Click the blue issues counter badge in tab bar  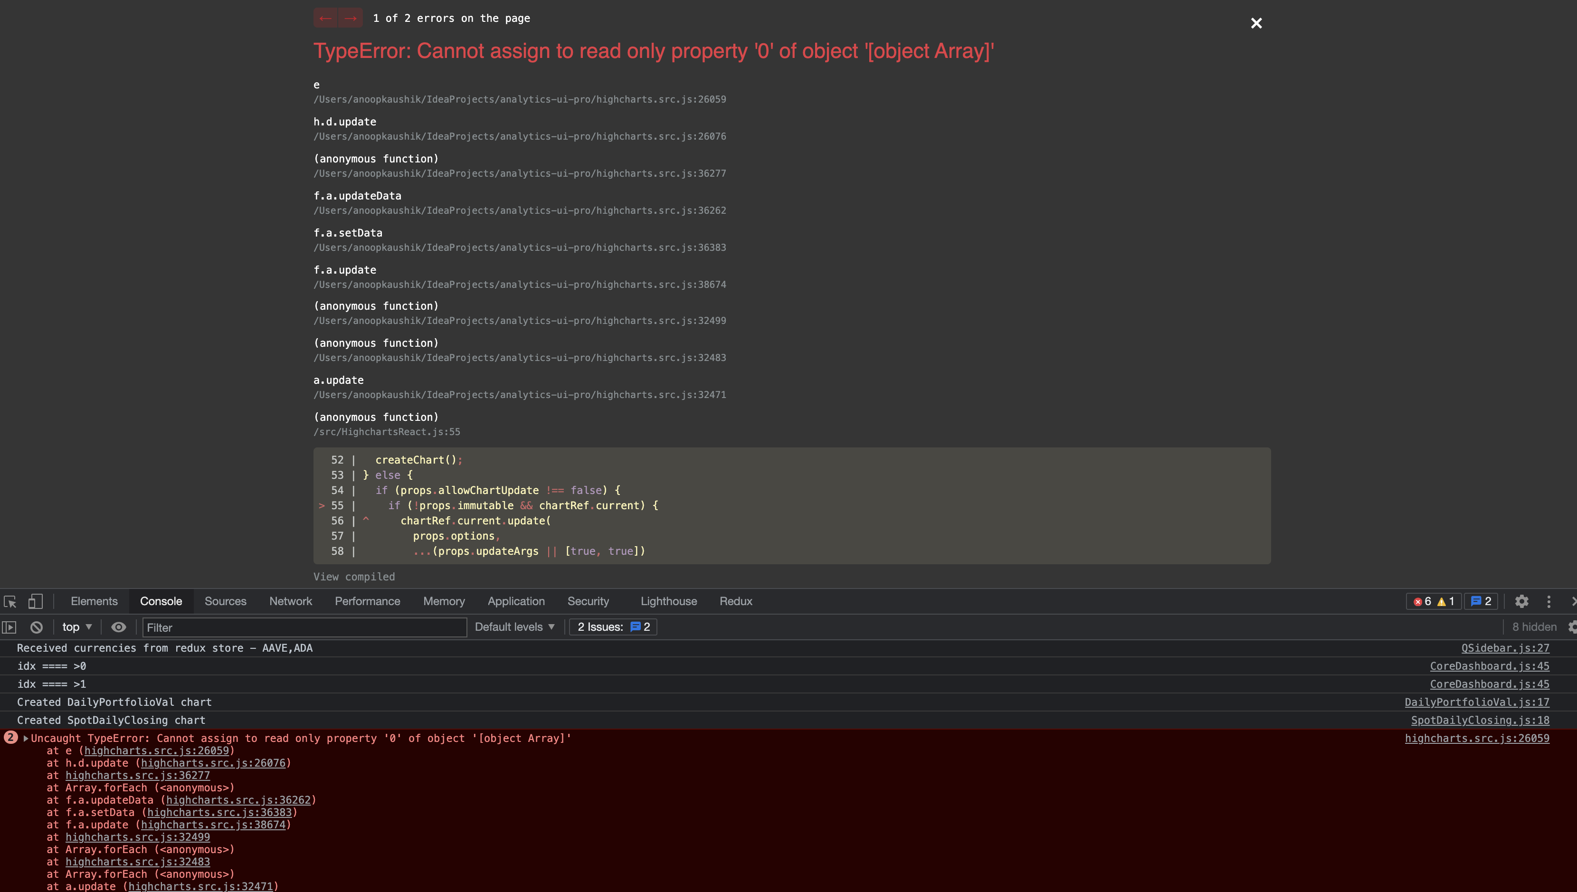pyautogui.click(x=1481, y=602)
